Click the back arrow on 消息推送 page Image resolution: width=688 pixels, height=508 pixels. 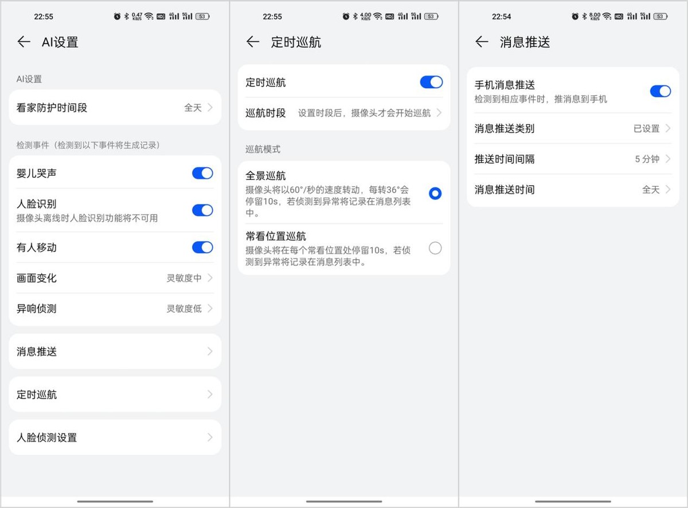pos(482,42)
